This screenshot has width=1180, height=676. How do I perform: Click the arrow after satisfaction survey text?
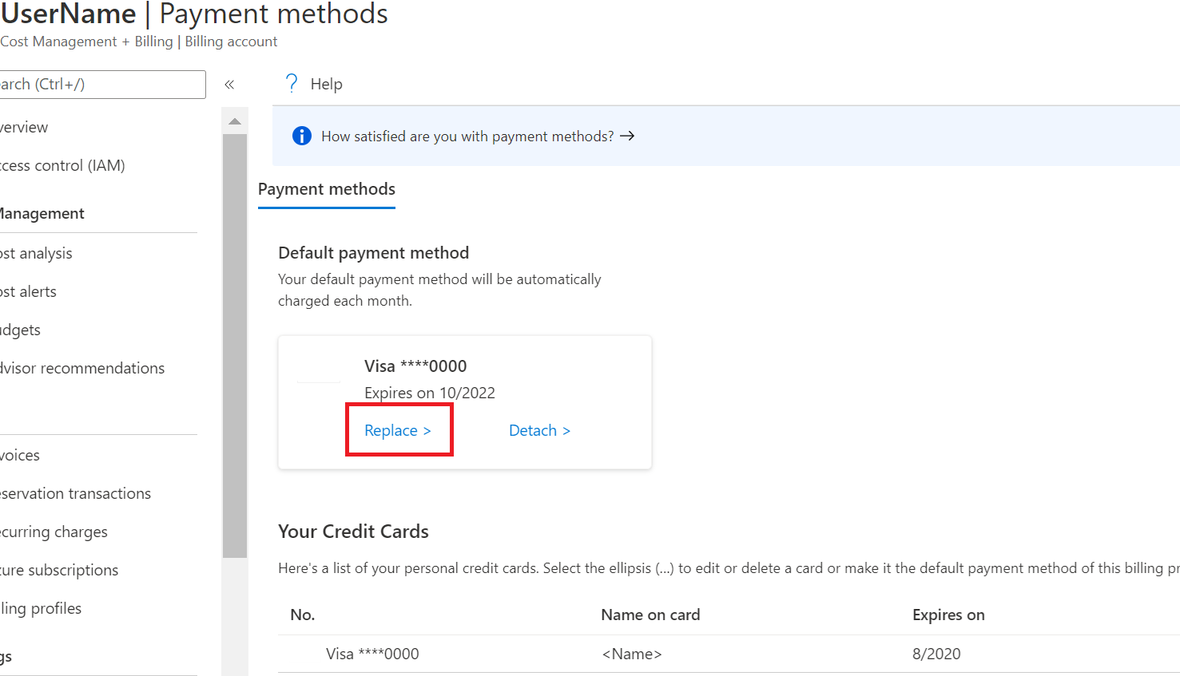coord(627,136)
